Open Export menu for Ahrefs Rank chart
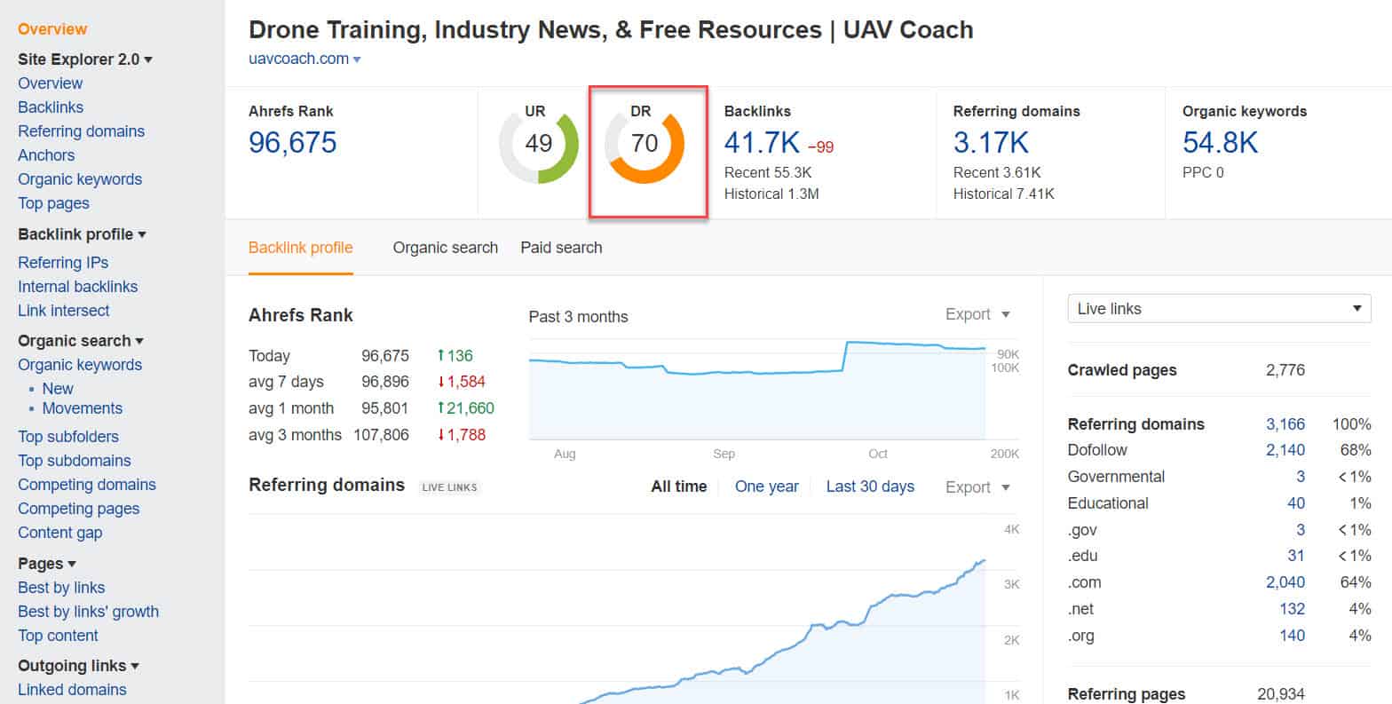Image resolution: width=1392 pixels, height=704 pixels. (977, 314)
